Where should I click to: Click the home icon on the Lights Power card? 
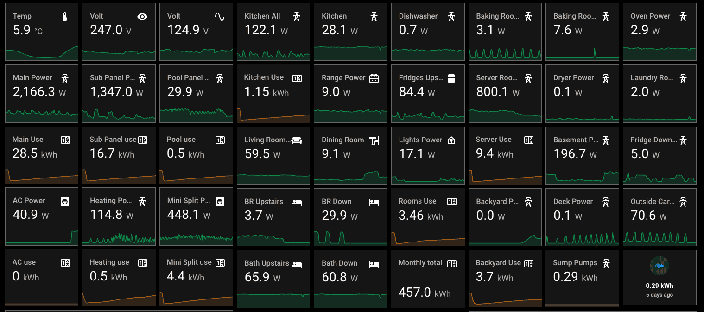click(x=451, y=140)
